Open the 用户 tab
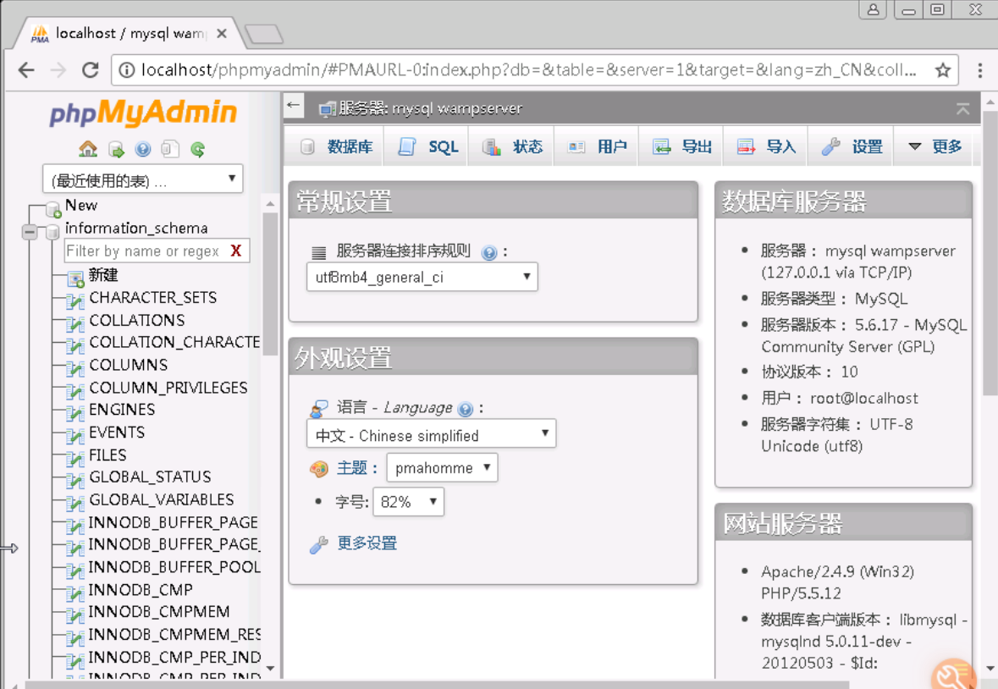998x689 pixels. coord(597,147)
